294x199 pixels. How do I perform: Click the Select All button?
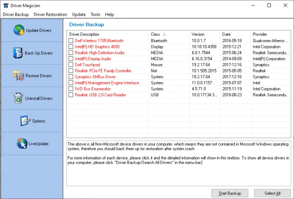(x=272, y=193)
